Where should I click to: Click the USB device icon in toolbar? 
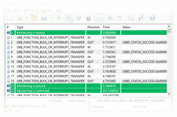pyautogui.click(x=88, y=18)
